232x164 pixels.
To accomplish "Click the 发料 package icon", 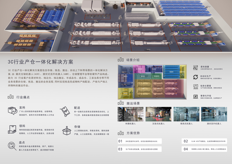I will (12, 111).
